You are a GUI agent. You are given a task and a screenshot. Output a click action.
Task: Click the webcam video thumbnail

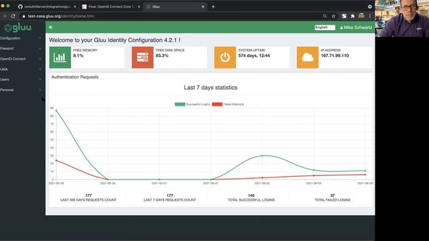pos(402,18)
